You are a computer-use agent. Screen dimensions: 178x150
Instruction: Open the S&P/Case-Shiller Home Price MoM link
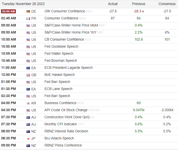click(71, 25)
